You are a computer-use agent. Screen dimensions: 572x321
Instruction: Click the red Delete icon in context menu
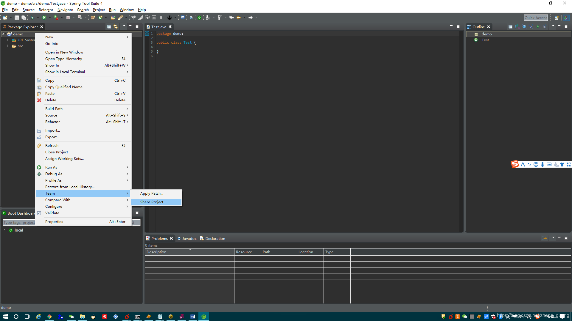[x=39, y=100]
